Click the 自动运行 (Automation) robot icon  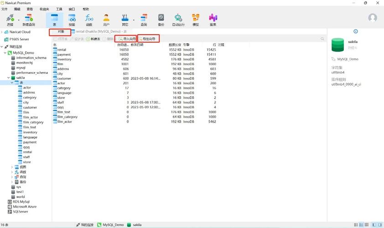pos(178,18)
